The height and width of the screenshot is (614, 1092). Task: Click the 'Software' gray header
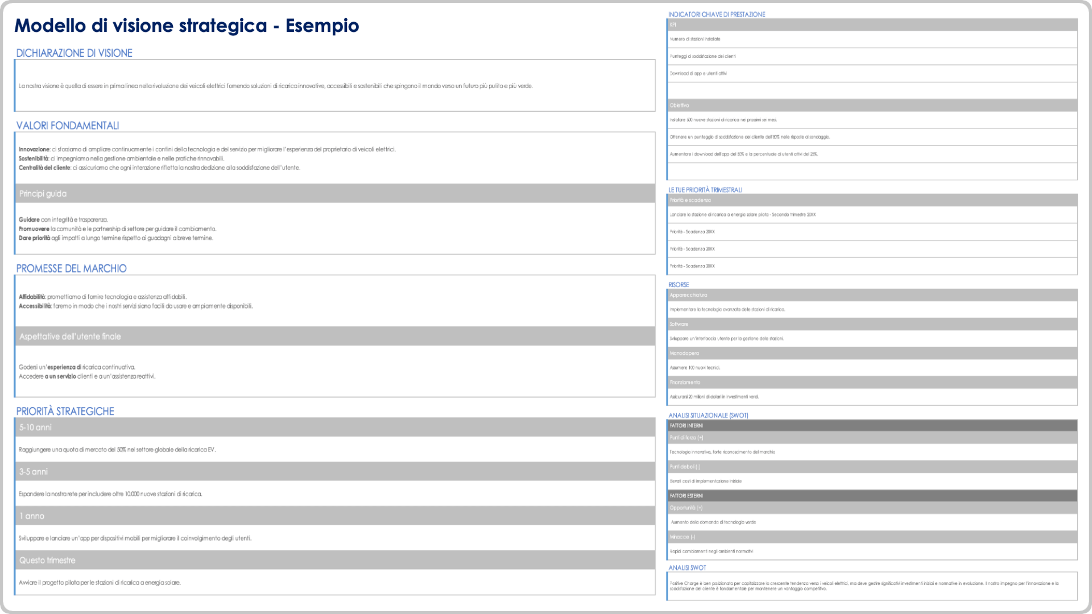[872, 324]
